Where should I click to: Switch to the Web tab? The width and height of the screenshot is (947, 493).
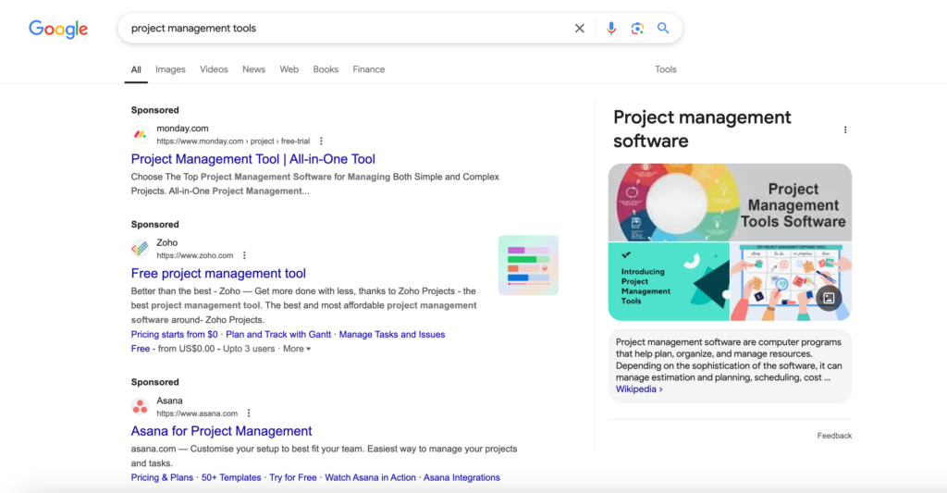pyautogui.click(x=289, y=69)
